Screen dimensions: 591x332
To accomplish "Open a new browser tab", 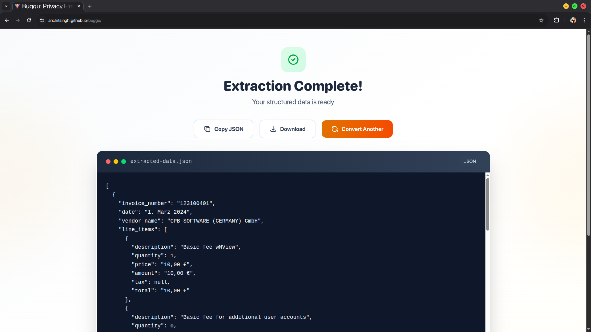I will point(90,6).
